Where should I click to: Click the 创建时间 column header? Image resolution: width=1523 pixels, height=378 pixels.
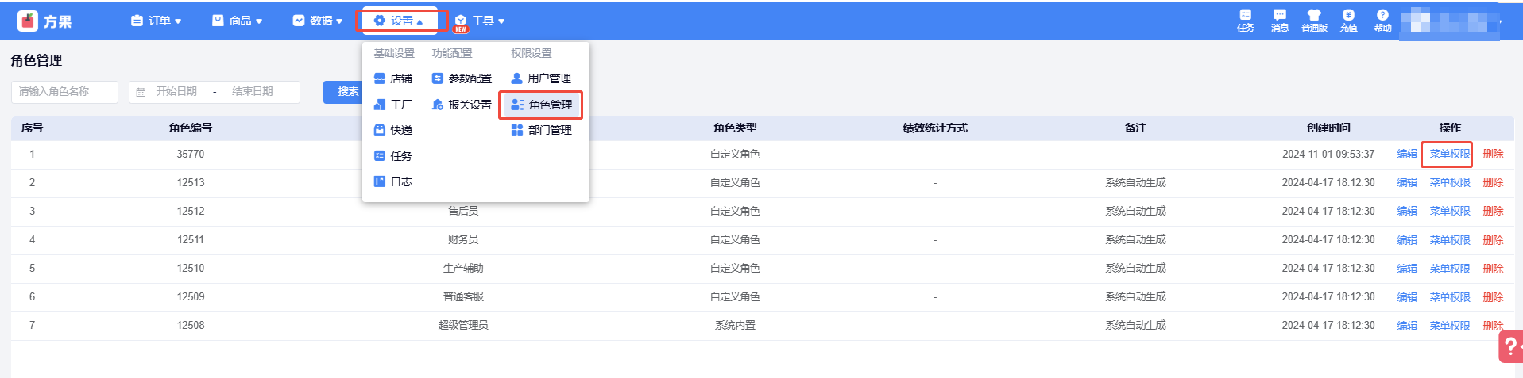pyautogui.click(x=1328, y=128)
